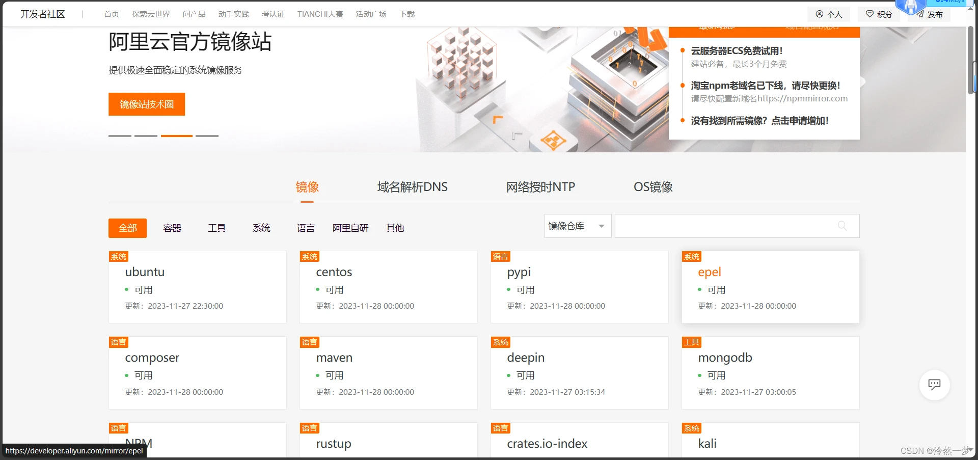The height and width of the screenshot is (460, 978).
Task: Open the centos mirror card
Action: coord(389,287)
